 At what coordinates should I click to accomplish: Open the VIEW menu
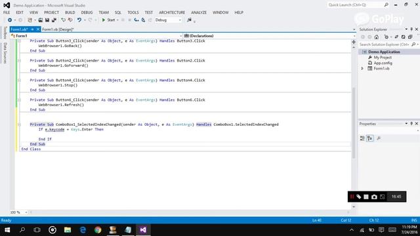pyautogui.click(x=33, y=12)
